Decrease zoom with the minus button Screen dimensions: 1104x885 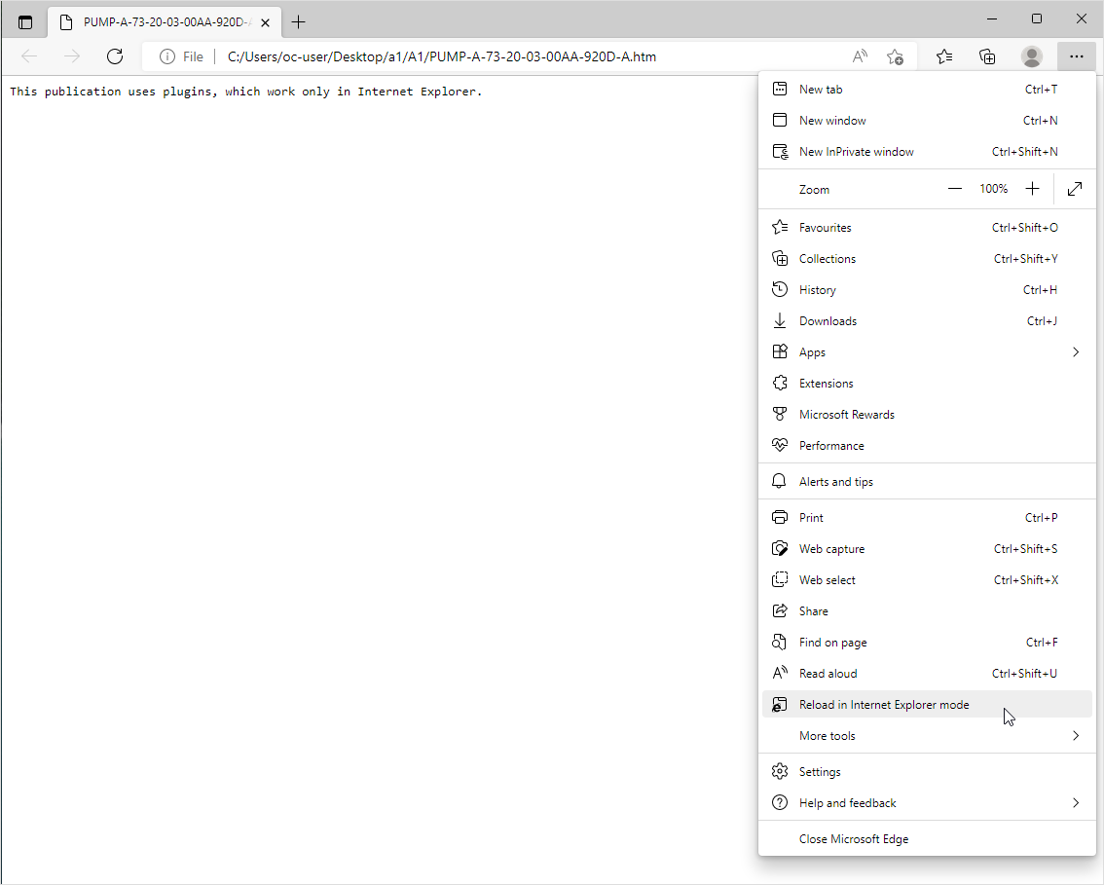[x=955, y=189]
